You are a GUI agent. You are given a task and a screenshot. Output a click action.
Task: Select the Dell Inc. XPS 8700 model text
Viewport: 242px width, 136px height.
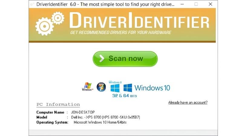point(106,117)
